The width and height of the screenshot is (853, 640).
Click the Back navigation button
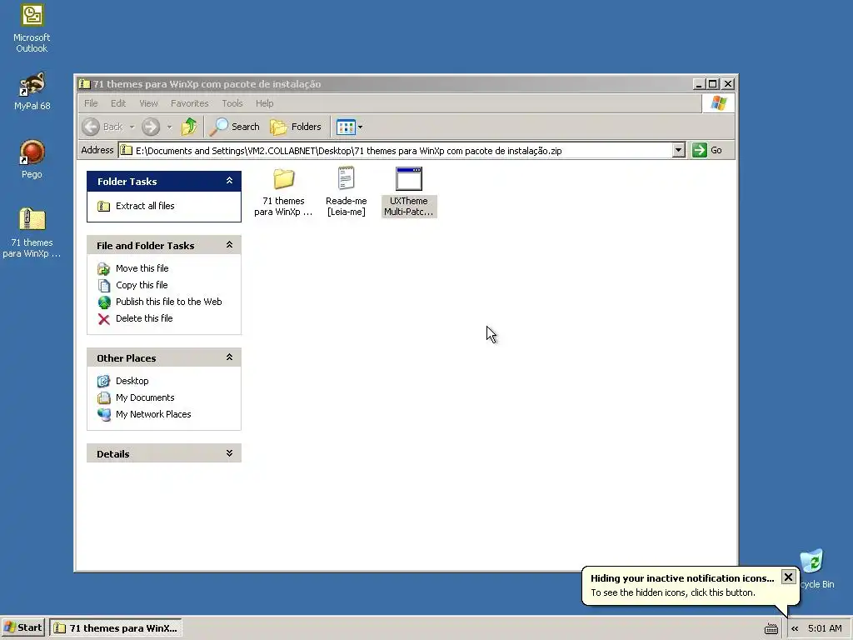point(103,127)
